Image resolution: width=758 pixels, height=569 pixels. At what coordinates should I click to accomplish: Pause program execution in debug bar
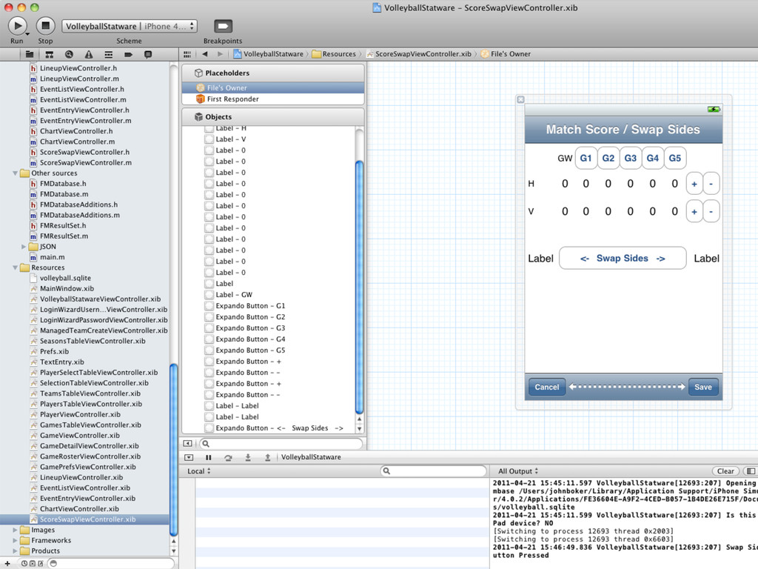click(x=209, y=457)
